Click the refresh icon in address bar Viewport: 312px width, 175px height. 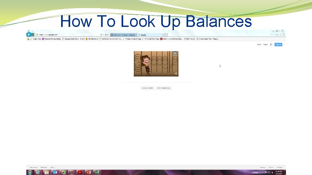click(108, 35)
